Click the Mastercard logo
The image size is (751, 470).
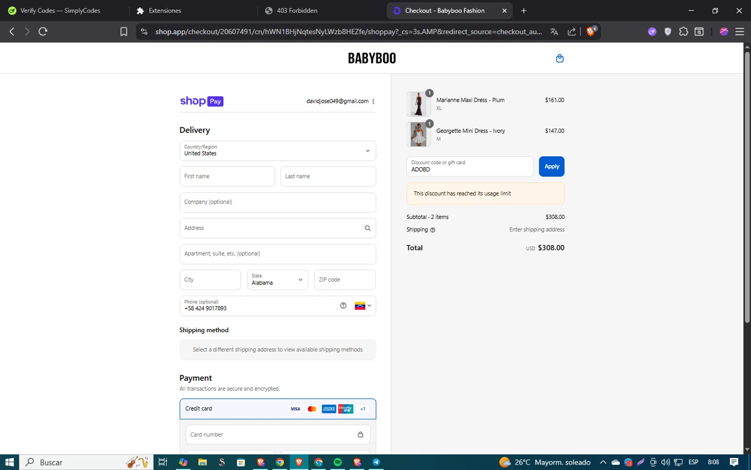point(312,409)
